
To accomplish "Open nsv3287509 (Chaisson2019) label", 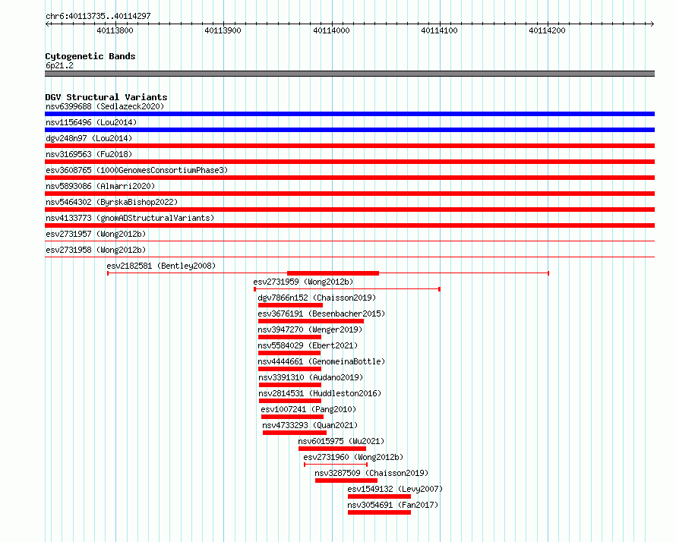I will tap(371, 473).
